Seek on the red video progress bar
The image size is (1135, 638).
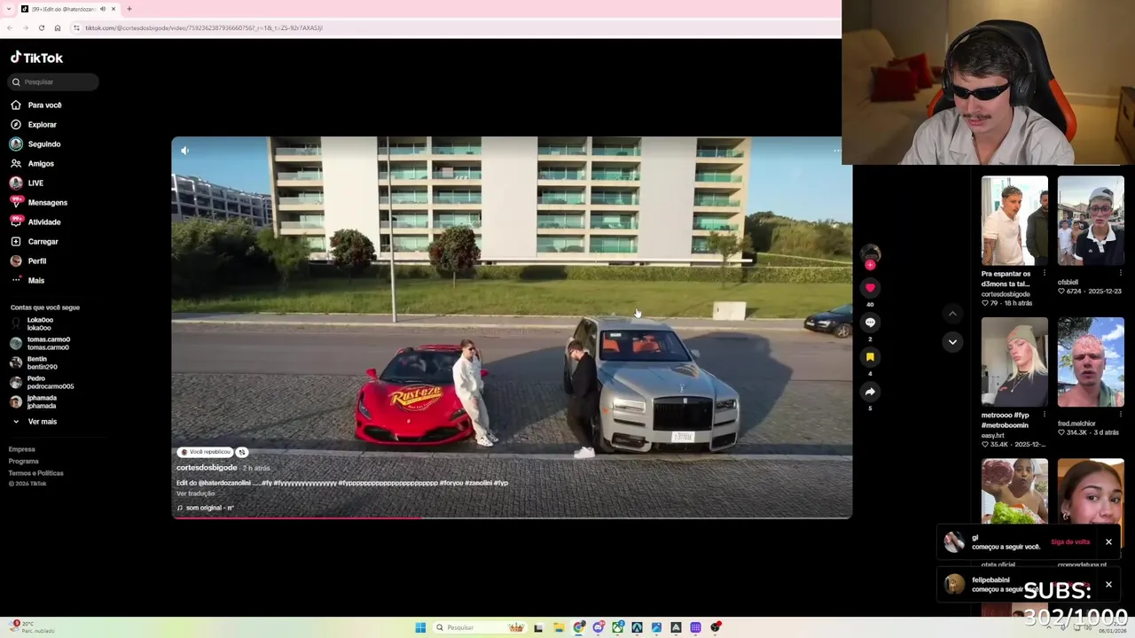pos(512,517)
